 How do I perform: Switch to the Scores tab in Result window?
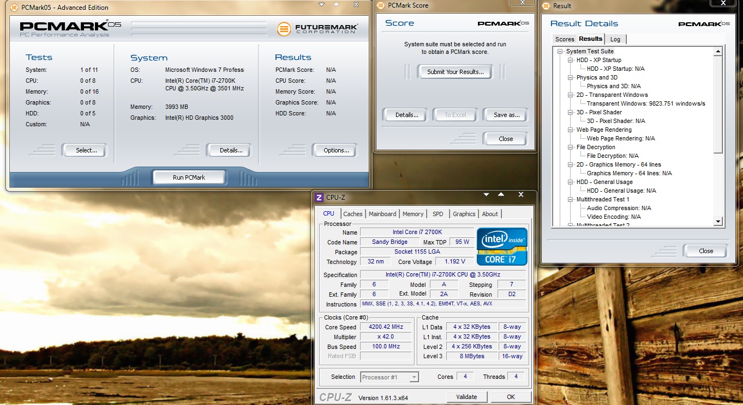[x=565, y=39]
